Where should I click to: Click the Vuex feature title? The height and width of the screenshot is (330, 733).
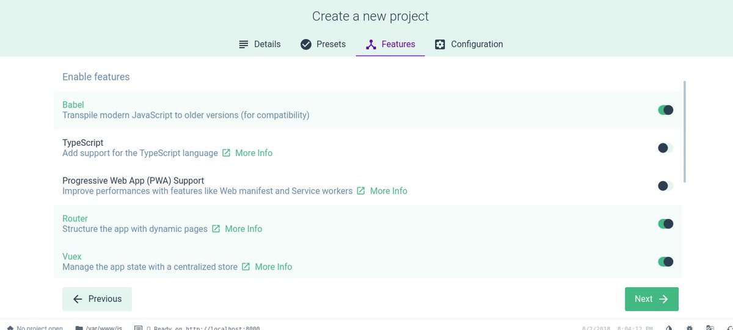tap(72, 256)
